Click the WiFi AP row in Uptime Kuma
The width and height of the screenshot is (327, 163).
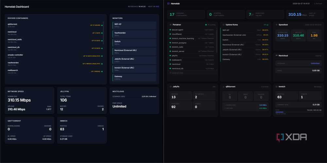click(246, 30)
